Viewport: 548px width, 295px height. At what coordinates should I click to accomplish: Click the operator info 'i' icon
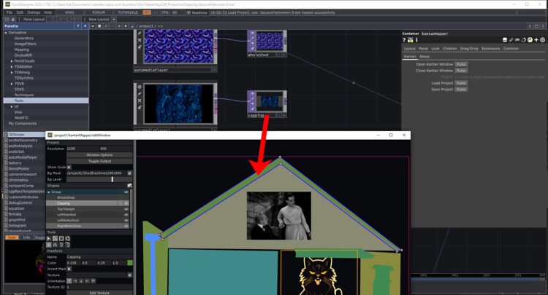tap(416, 40)
